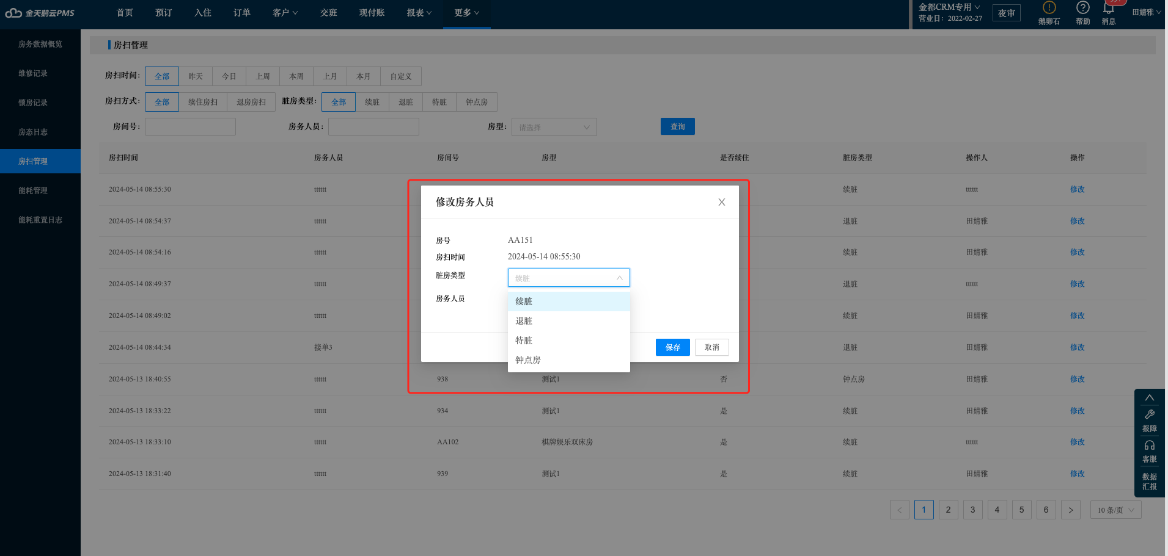Choose 特脏 option from dropdown list
Viewport: 1168px width, 556px height.
[x=568, y=341]
